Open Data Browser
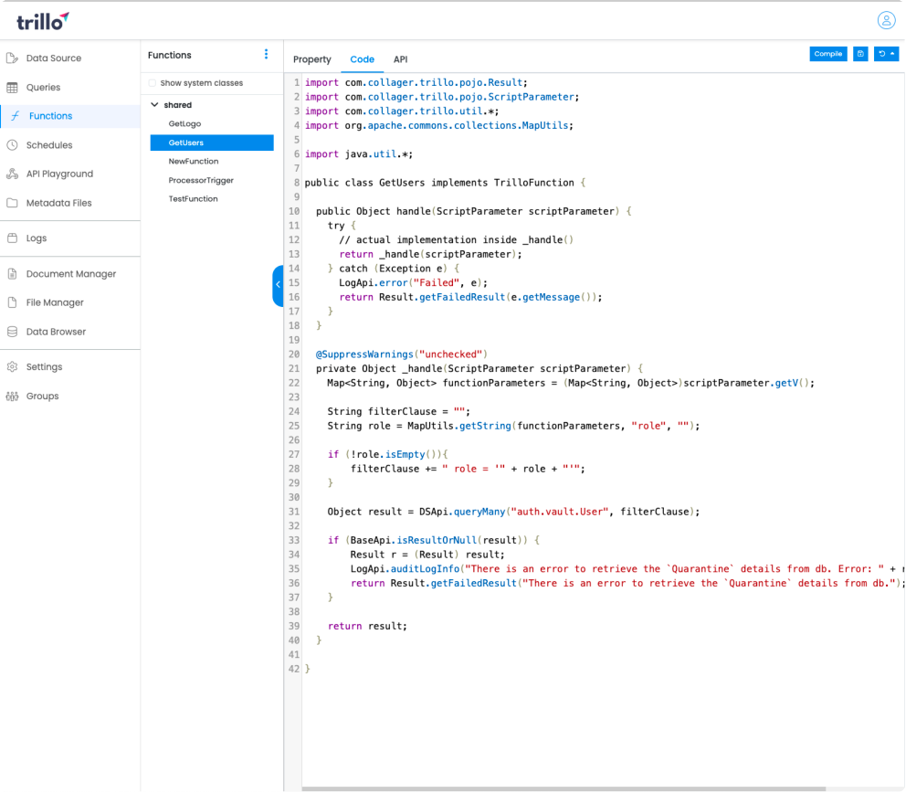This screenshot has width=906, height=793. click(56, 332)
